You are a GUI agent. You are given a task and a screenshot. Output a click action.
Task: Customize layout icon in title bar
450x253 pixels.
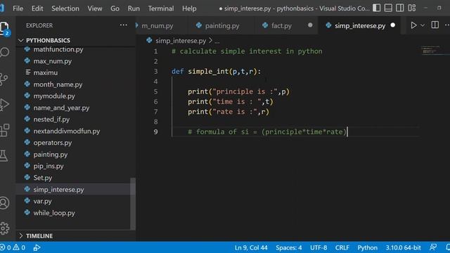tap(412, 8)
